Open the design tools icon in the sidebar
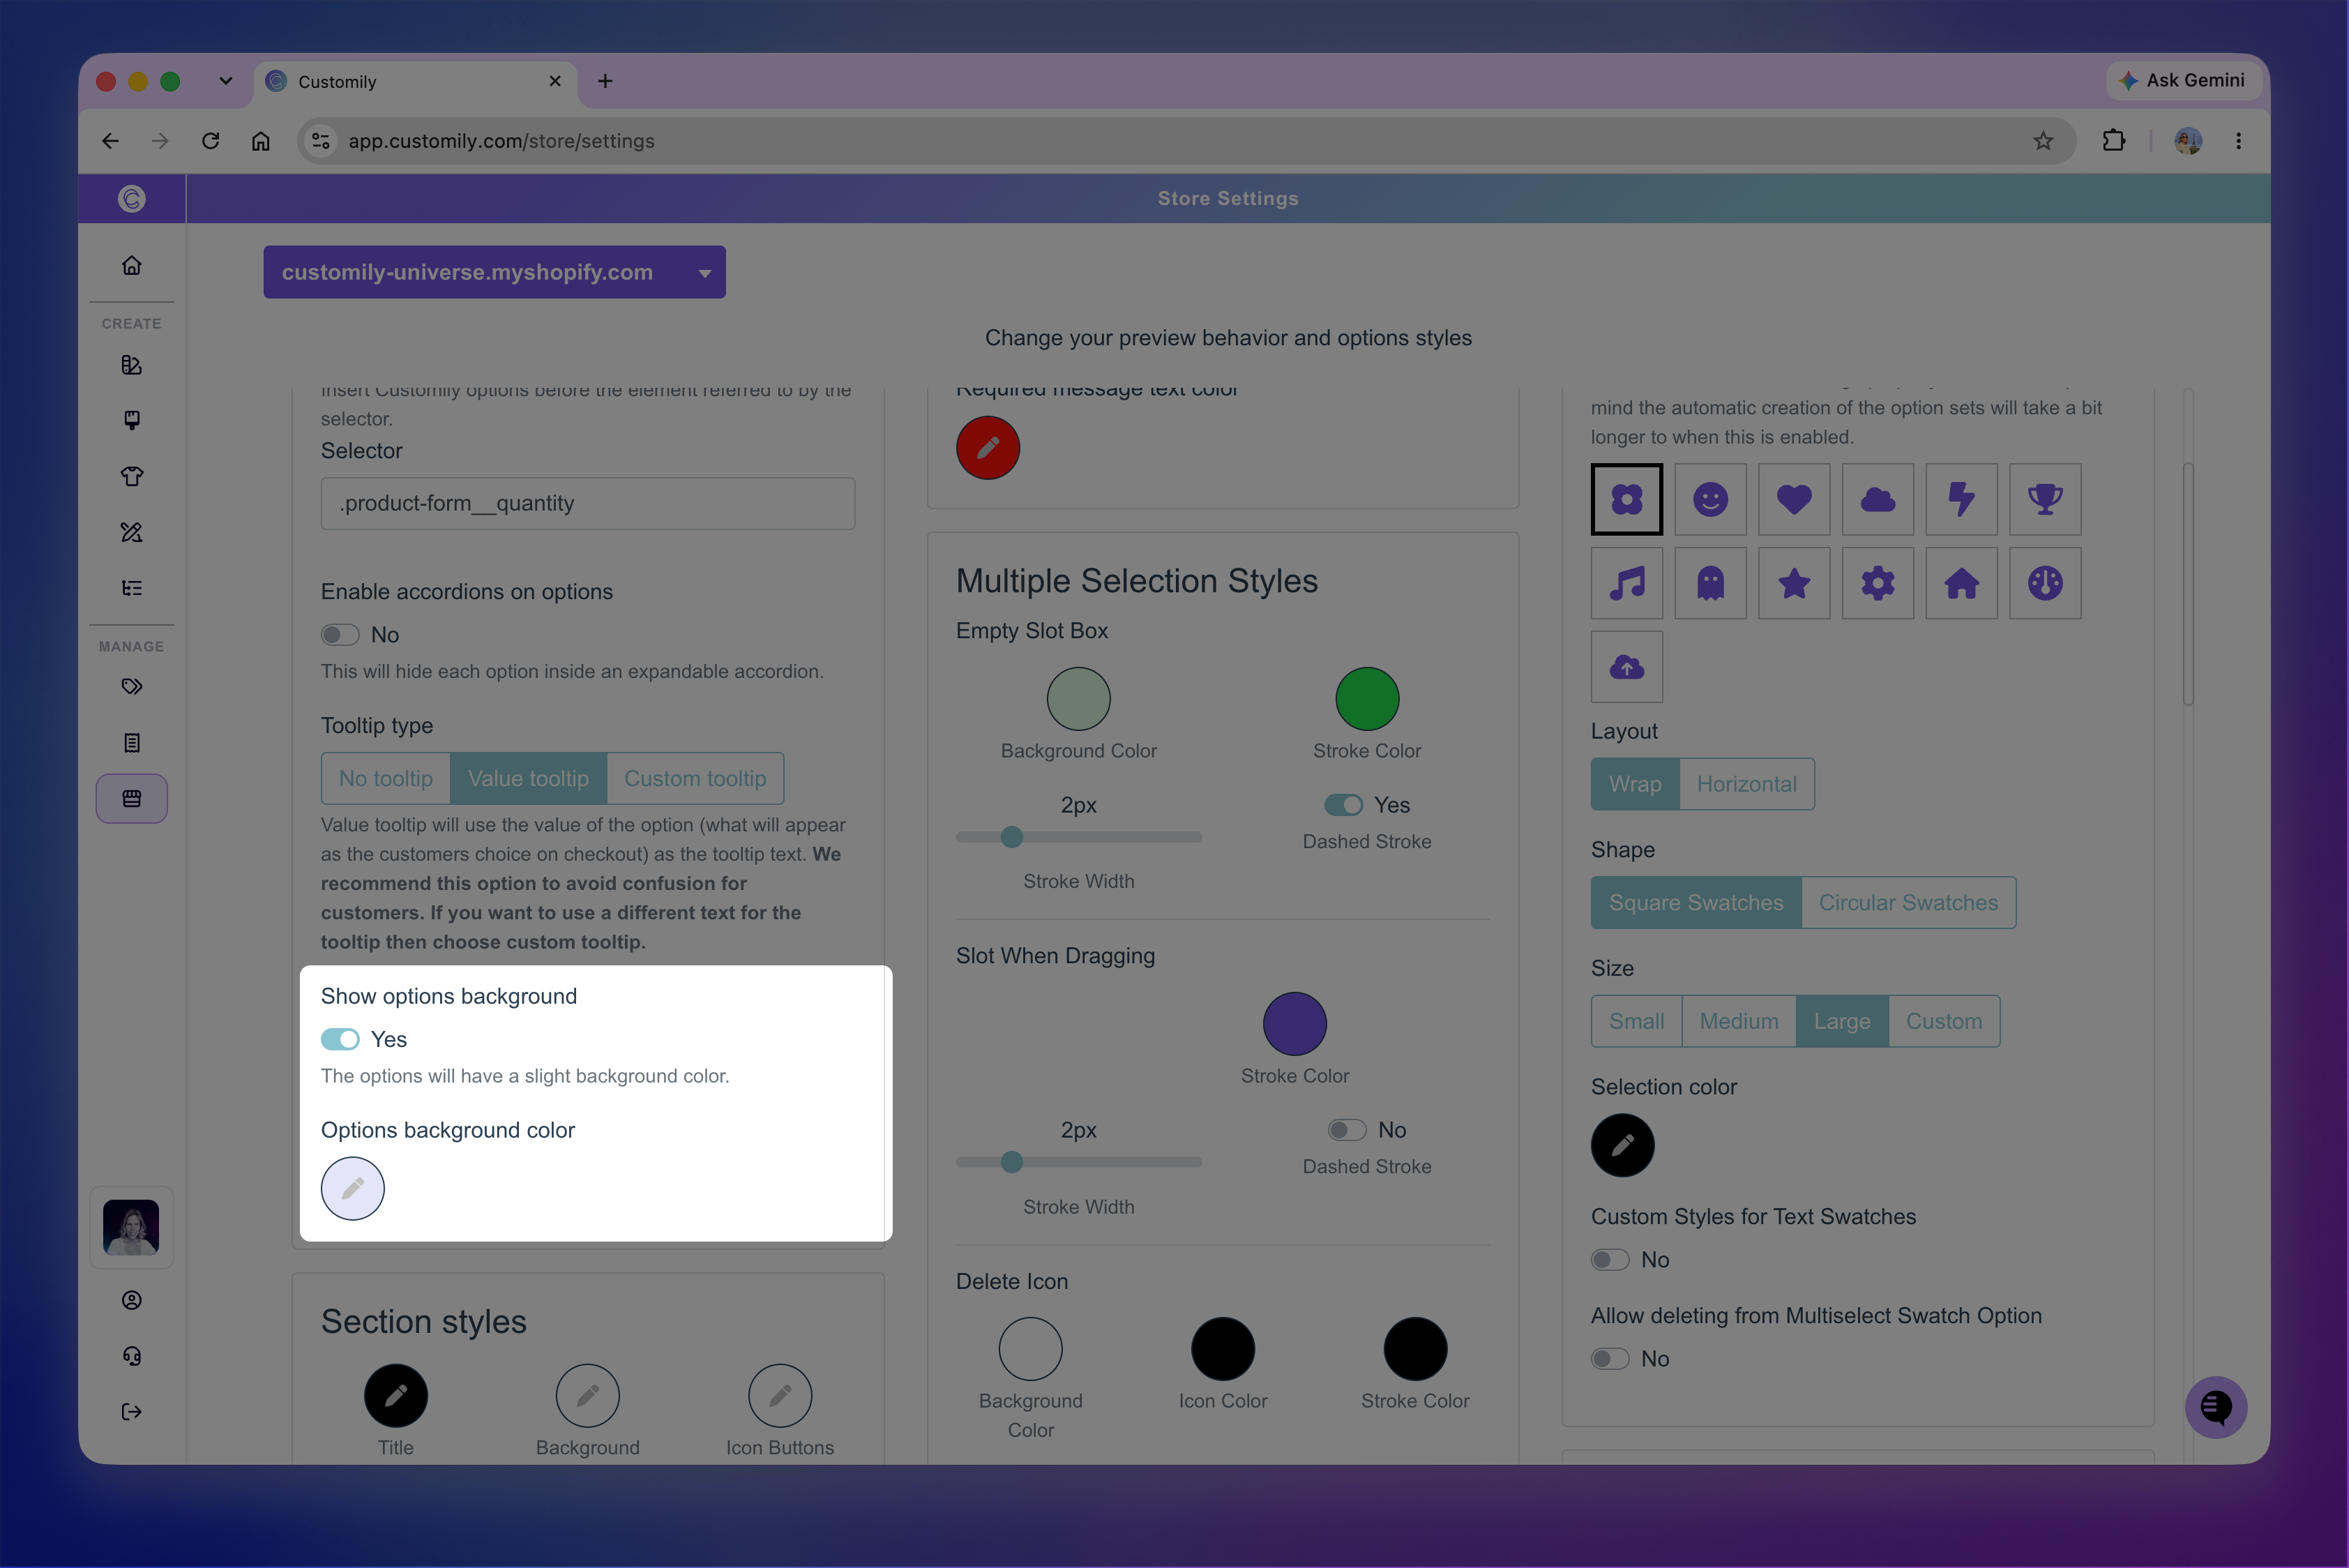 coord(131,532)
